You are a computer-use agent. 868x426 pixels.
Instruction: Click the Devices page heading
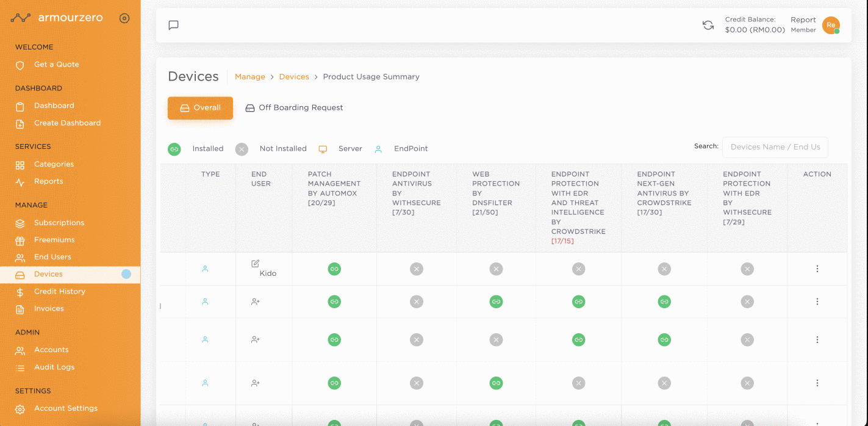[193, 76]
